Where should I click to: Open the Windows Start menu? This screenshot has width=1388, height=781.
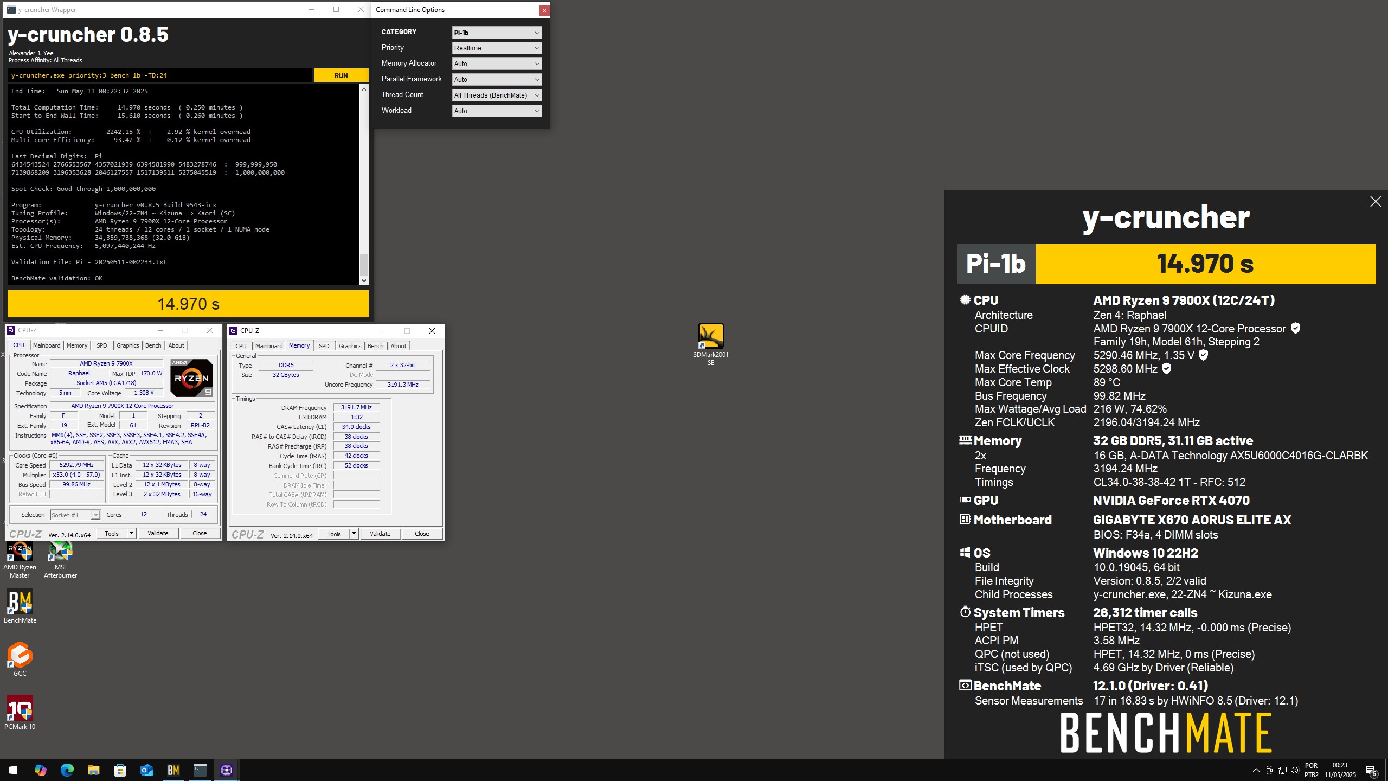[x=13, y=770]
